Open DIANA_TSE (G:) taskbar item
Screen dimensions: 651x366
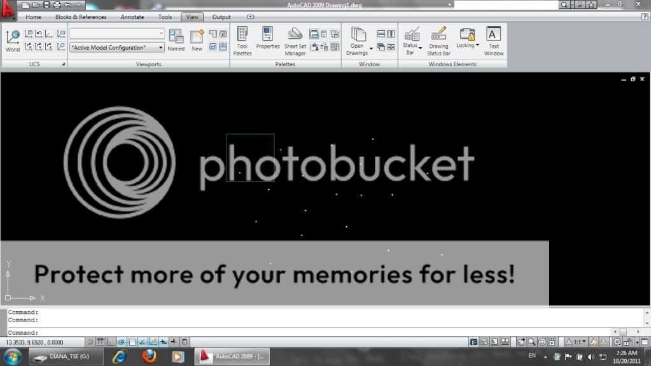(x=65, y=356)
